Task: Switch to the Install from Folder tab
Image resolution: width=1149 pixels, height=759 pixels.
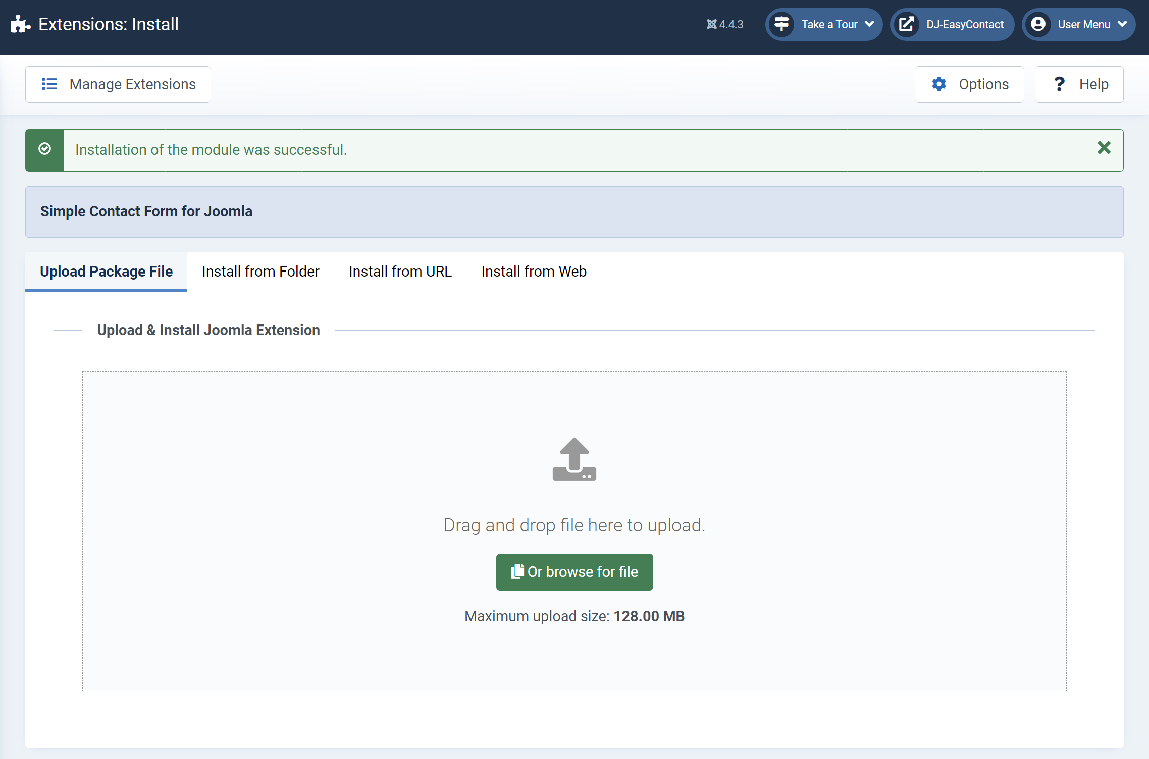Action: pyautogui.click(x=260, y=272)
